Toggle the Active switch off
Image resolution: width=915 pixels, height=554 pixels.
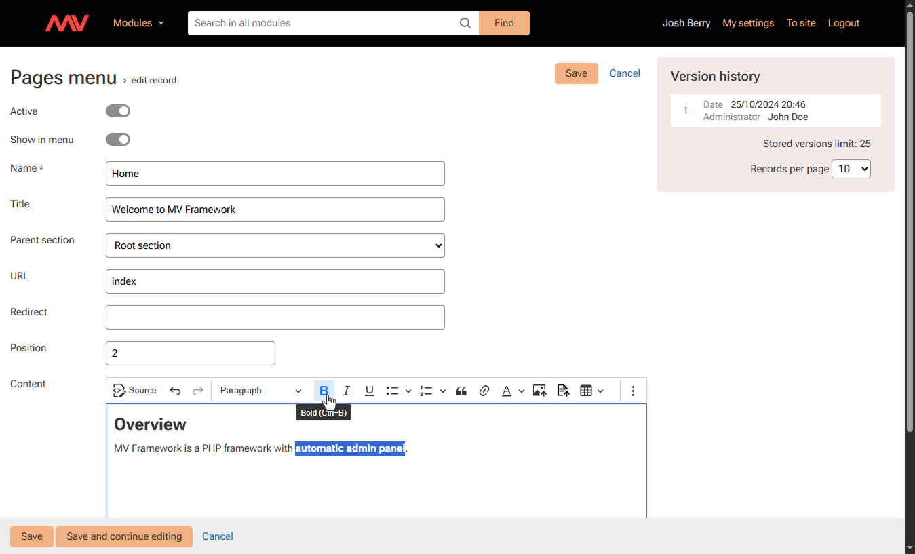pyautogui.click(x=118, y=111)
